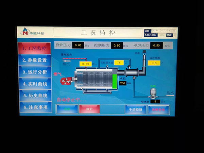Viewport: 204px width, 153px height.
Task: Edit 启炉压力 value 0.65
Action: (x=78, y=45)
